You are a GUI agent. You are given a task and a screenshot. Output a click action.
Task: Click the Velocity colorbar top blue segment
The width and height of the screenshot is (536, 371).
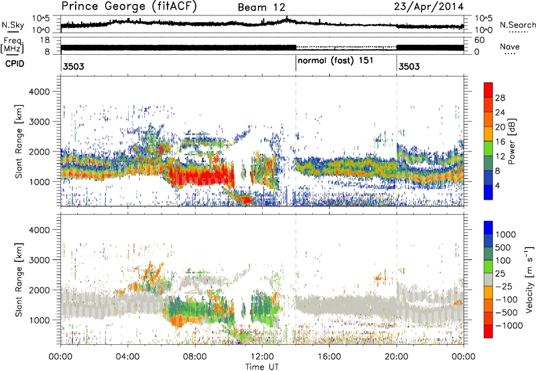tap(488, 228)
